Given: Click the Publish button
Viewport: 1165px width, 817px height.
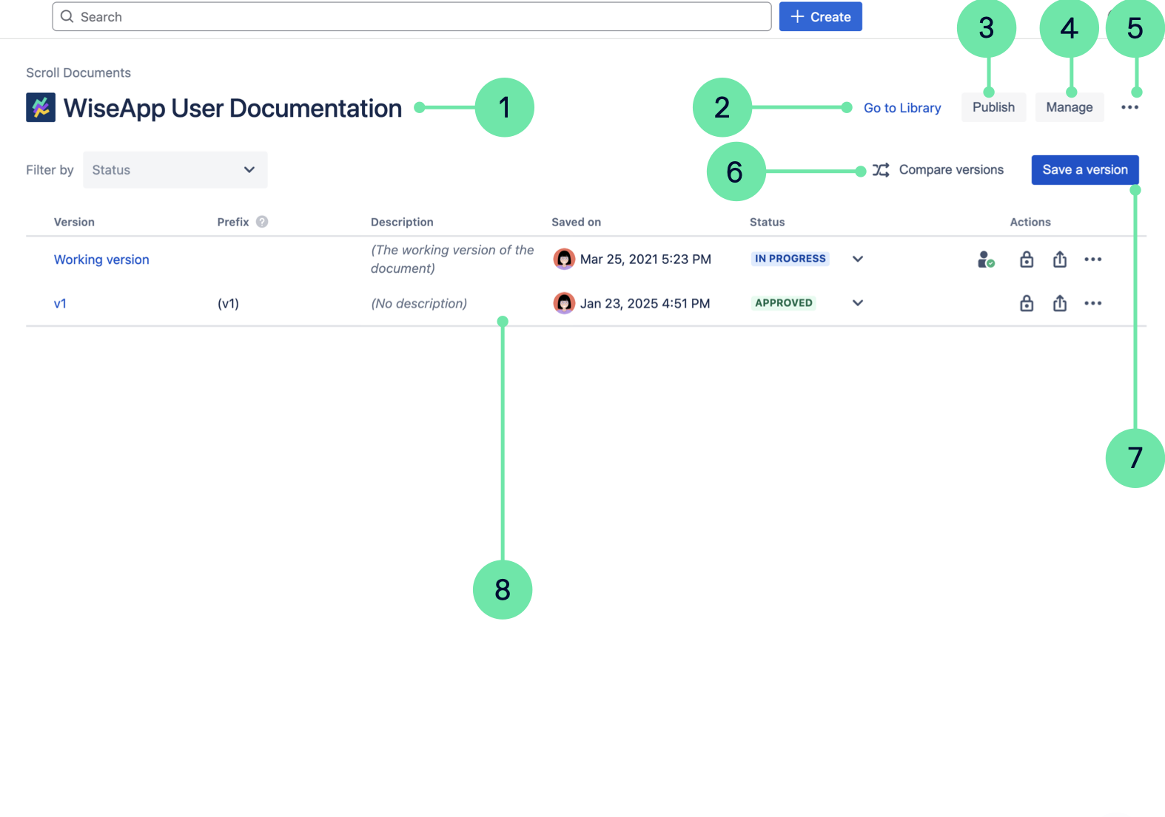Looking at the screenshot, I should [993, 108].
